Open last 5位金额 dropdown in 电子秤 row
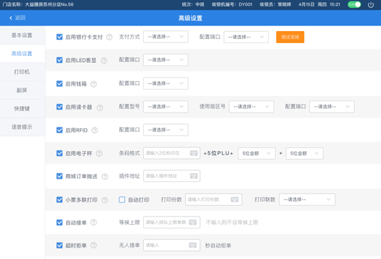 (x=305, y=153)
